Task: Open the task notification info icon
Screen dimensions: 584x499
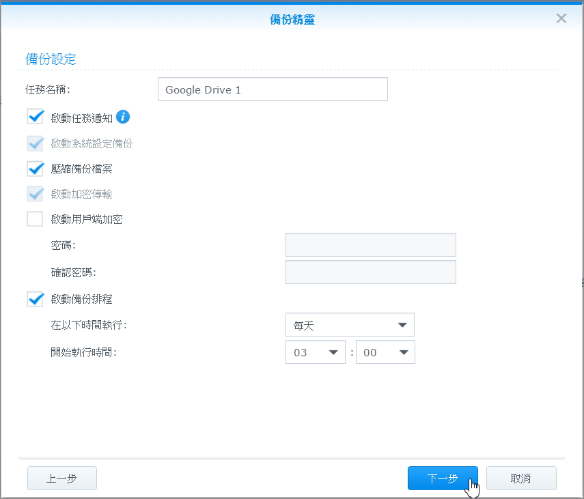Action: [123, 117]
